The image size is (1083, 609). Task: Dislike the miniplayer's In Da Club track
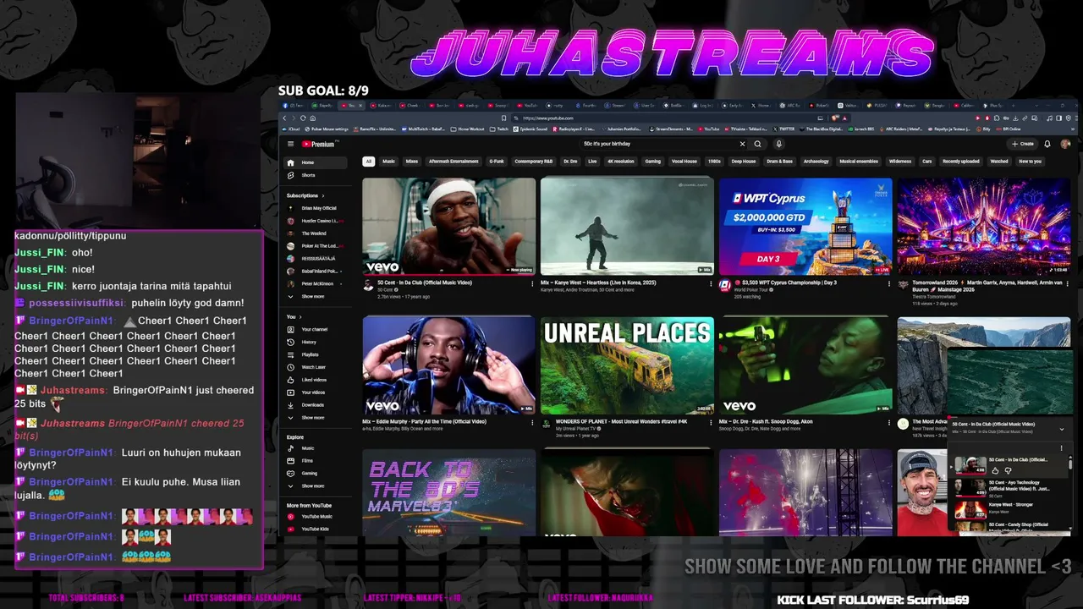[1008, 470]
